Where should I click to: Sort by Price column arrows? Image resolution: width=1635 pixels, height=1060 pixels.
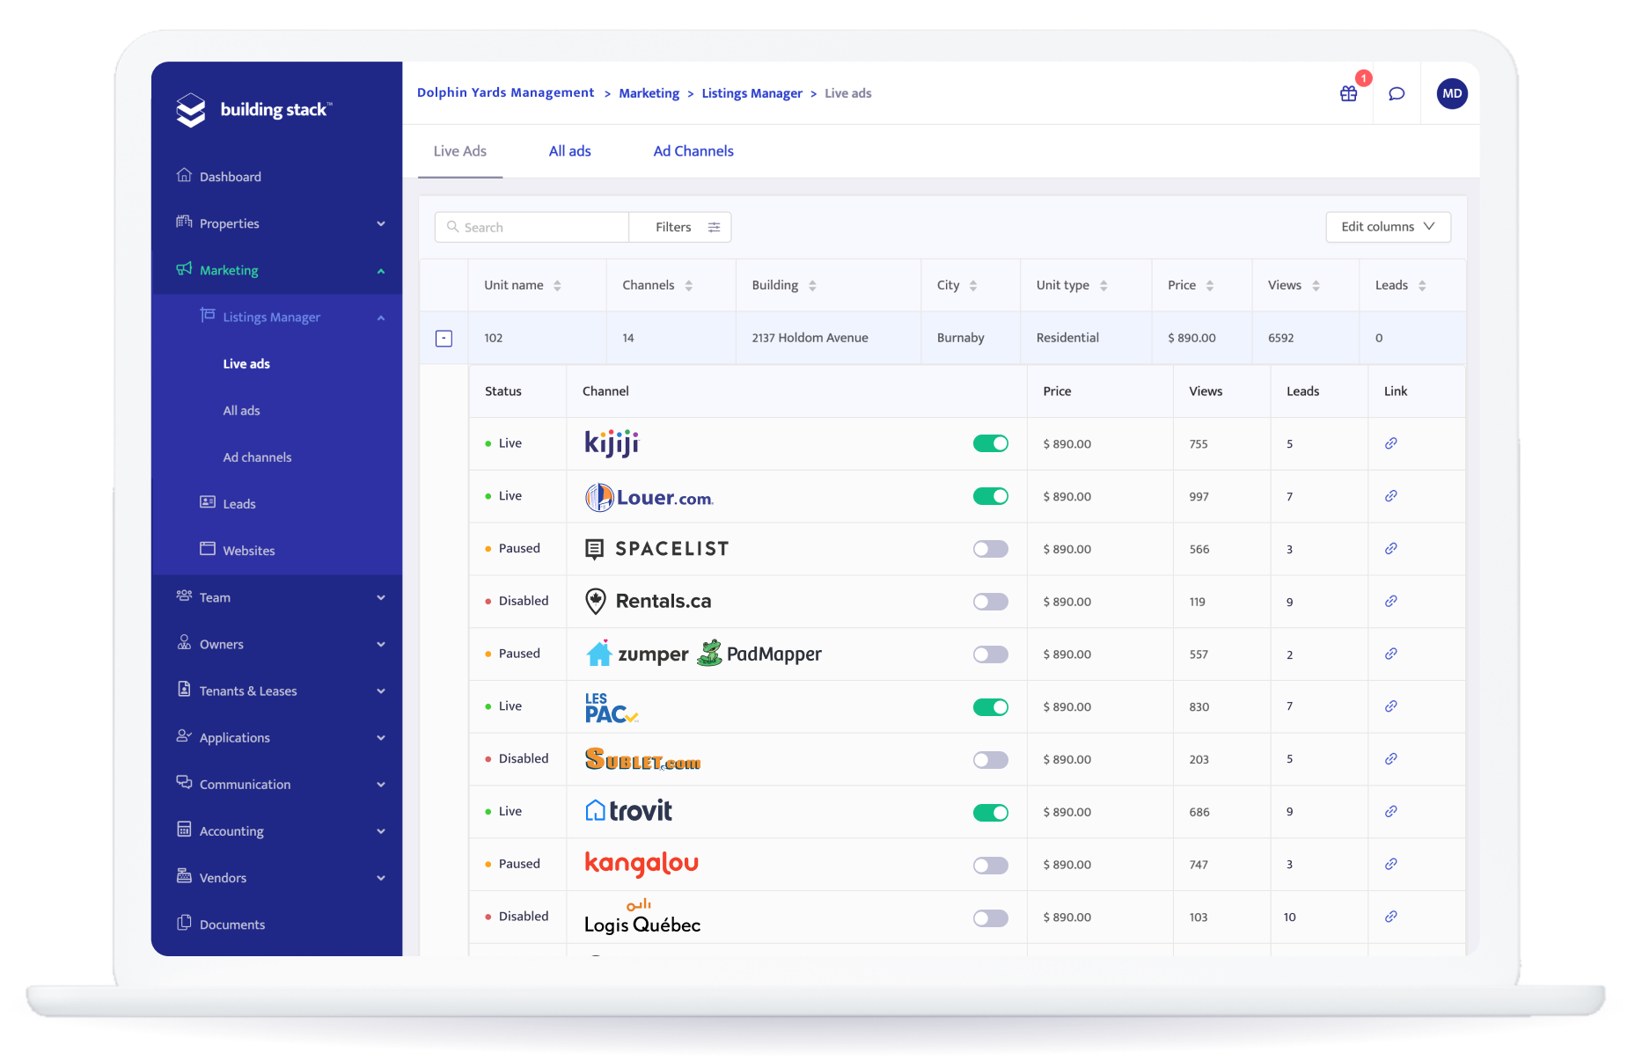pyautogui.click(x=1210, y=286)
